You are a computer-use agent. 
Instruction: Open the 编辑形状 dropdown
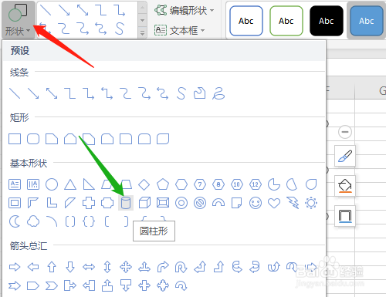185,11
